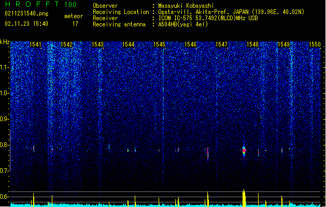Click the date stamp 02.11.23 15:40
This screenshot has height=207, width=326.
(x=26, y=24)
